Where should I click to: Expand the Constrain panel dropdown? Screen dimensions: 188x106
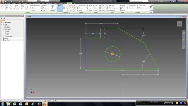66,12
